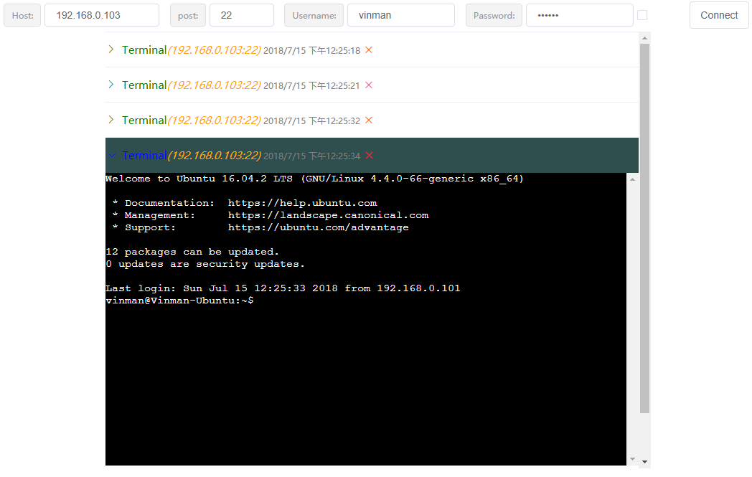Close the terminal session opened at 12:25:18
Viewport: 752px width, 477px height.
(368, 50)
